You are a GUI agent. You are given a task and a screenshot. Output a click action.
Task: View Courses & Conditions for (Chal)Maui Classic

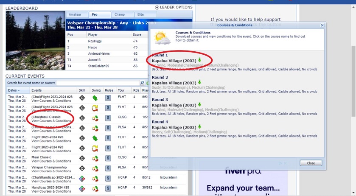coord(51,121)
